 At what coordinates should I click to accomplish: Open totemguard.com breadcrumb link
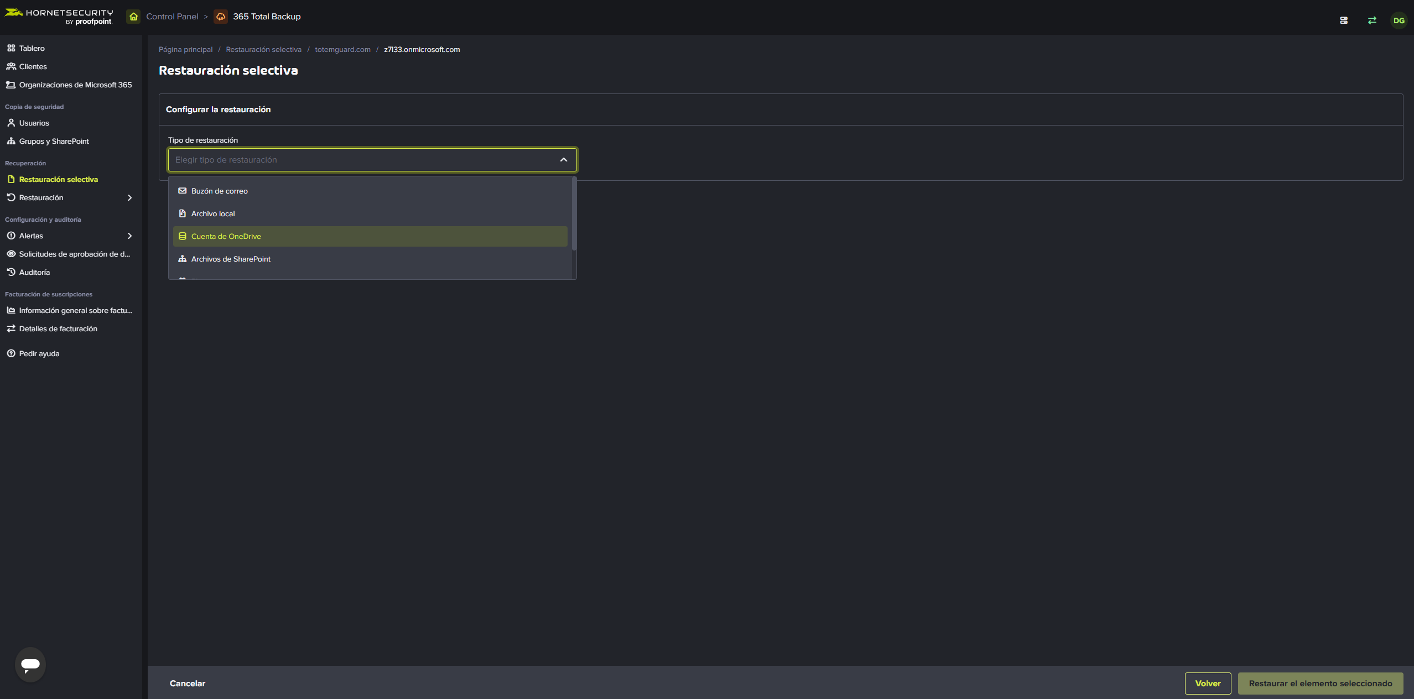pyautogui.click(x=342, y=49)
